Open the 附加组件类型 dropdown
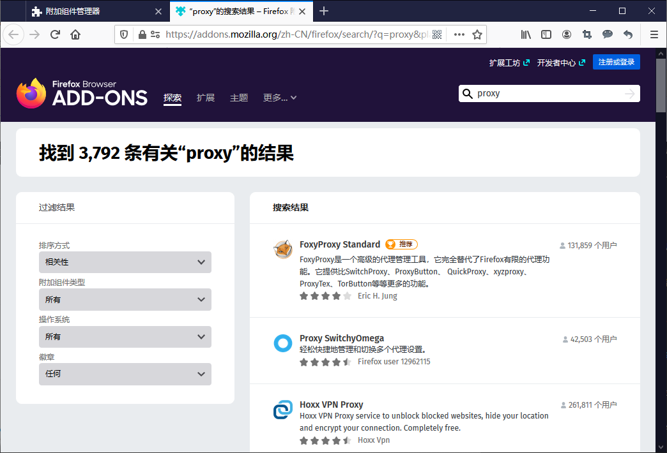This screenshot has height=453, width=667. coord(125,300)
